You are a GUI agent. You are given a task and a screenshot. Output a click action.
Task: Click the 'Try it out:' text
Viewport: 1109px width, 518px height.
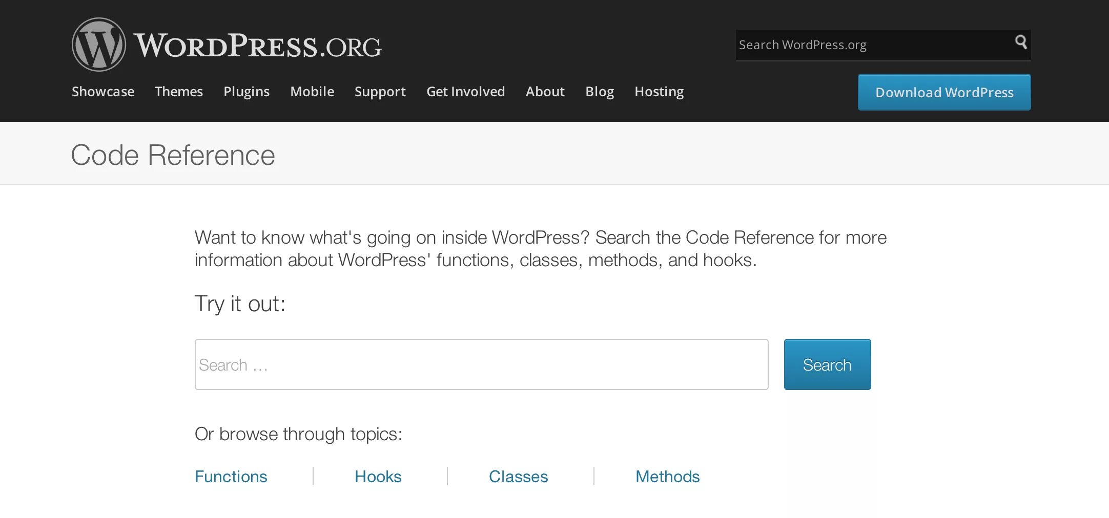click(x=240, y=304)
